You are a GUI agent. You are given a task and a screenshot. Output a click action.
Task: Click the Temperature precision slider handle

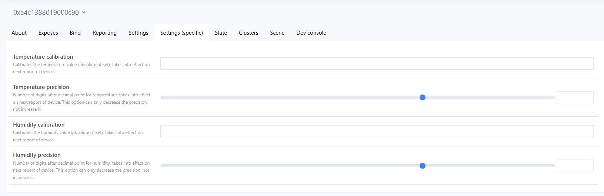[423, 97]
